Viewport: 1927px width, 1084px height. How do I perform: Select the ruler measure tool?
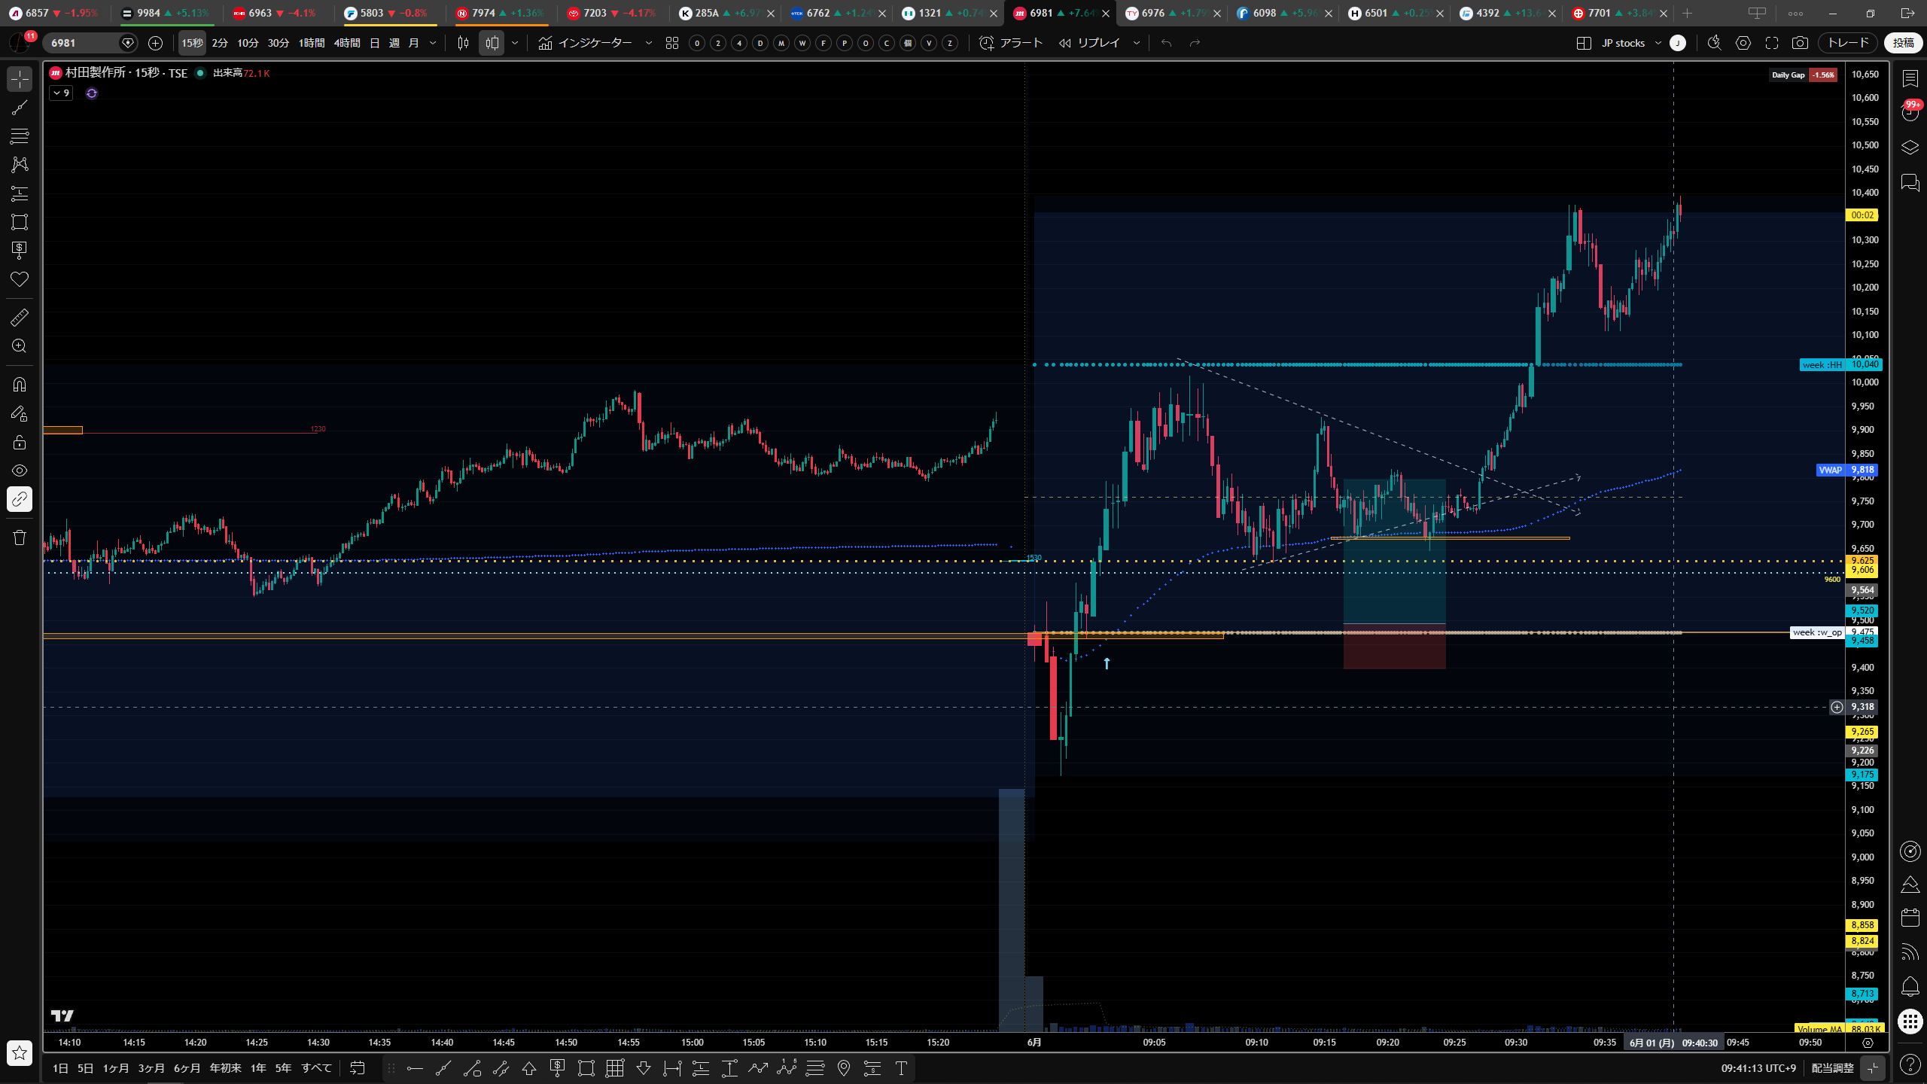[20, 318]
